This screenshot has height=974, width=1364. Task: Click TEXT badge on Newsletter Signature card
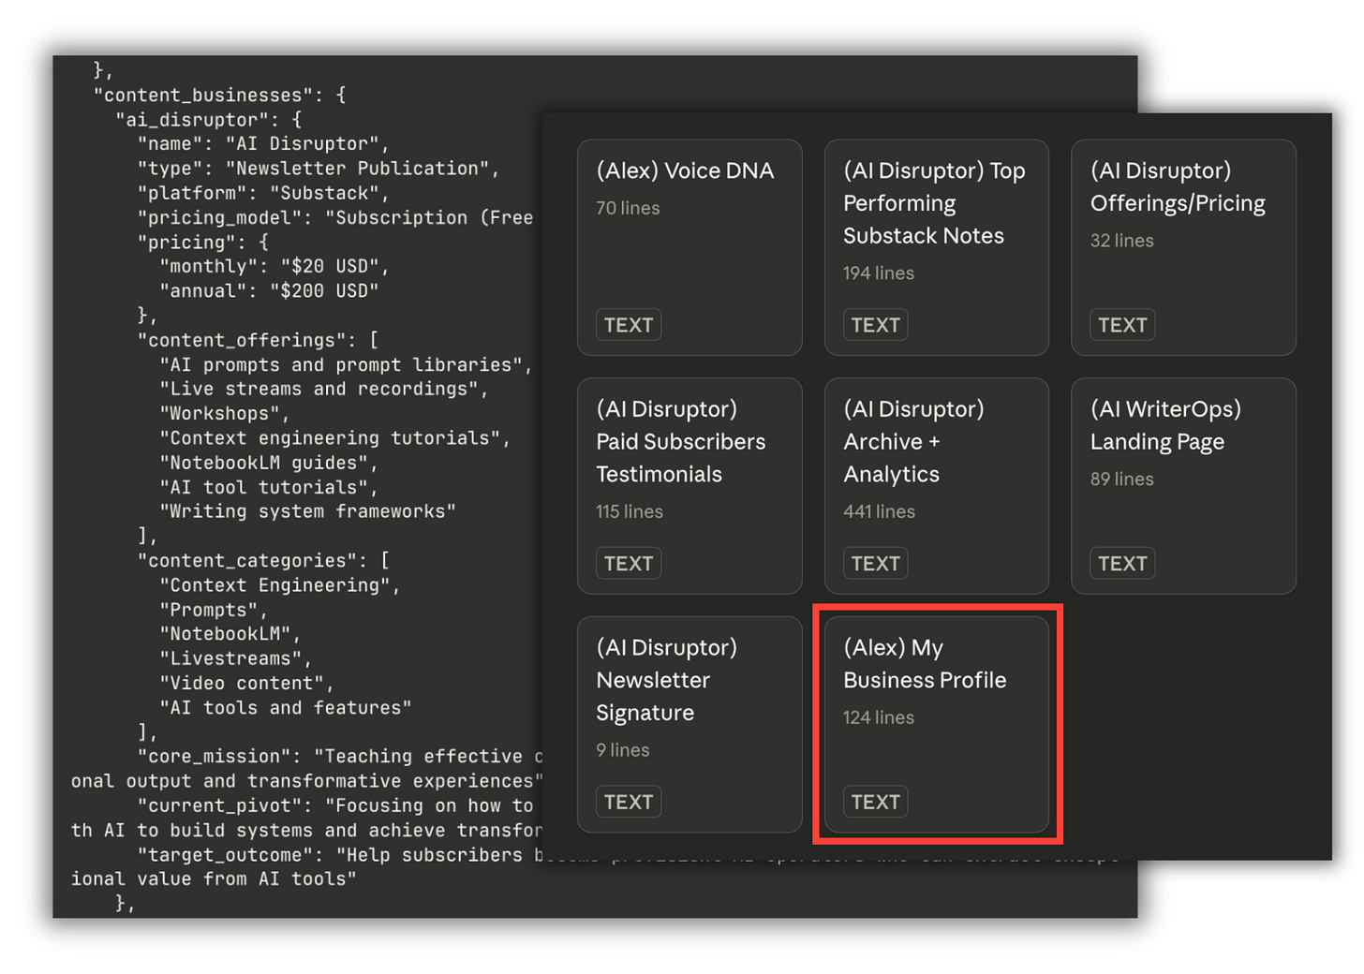click(x=629, y=802)
